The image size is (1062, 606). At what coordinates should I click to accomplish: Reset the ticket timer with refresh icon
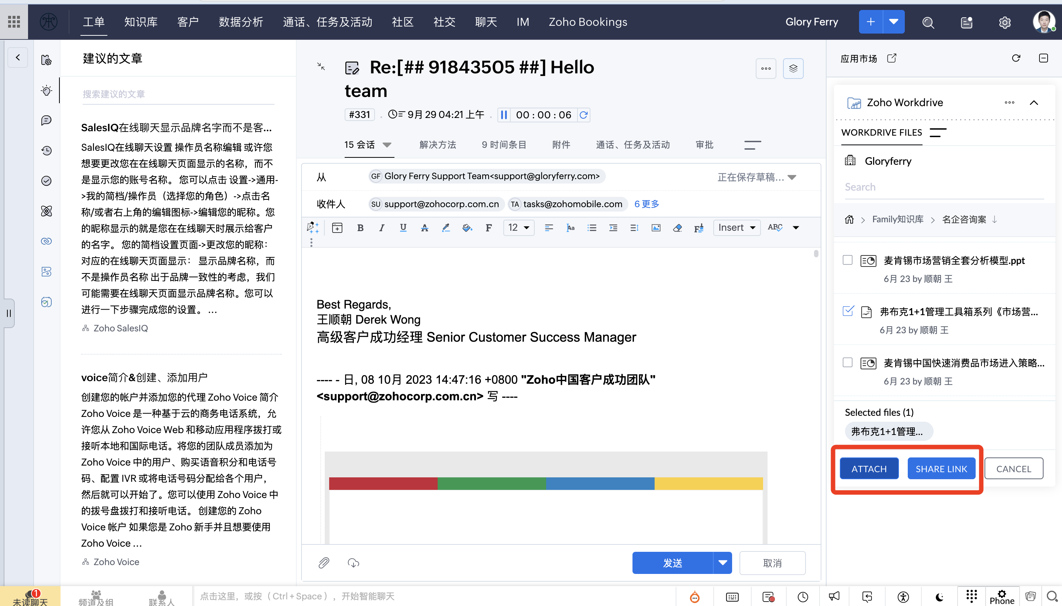(x=584, y=115)
